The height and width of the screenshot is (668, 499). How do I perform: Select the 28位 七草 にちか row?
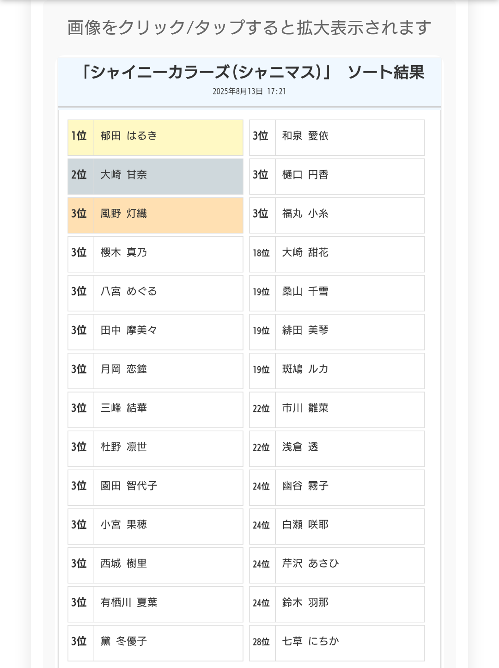tap(337, 643)
